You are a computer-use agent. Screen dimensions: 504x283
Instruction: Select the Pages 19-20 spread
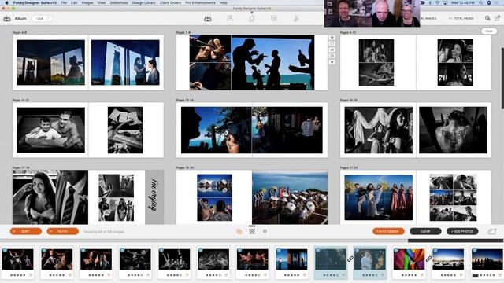coord(252,197)
